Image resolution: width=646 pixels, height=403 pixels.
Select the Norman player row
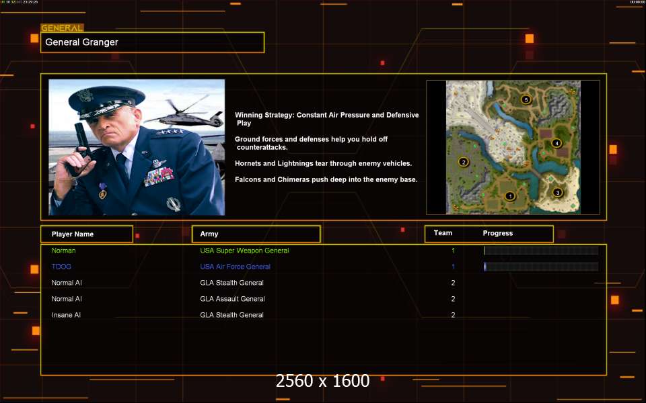(x=64, y=251)
